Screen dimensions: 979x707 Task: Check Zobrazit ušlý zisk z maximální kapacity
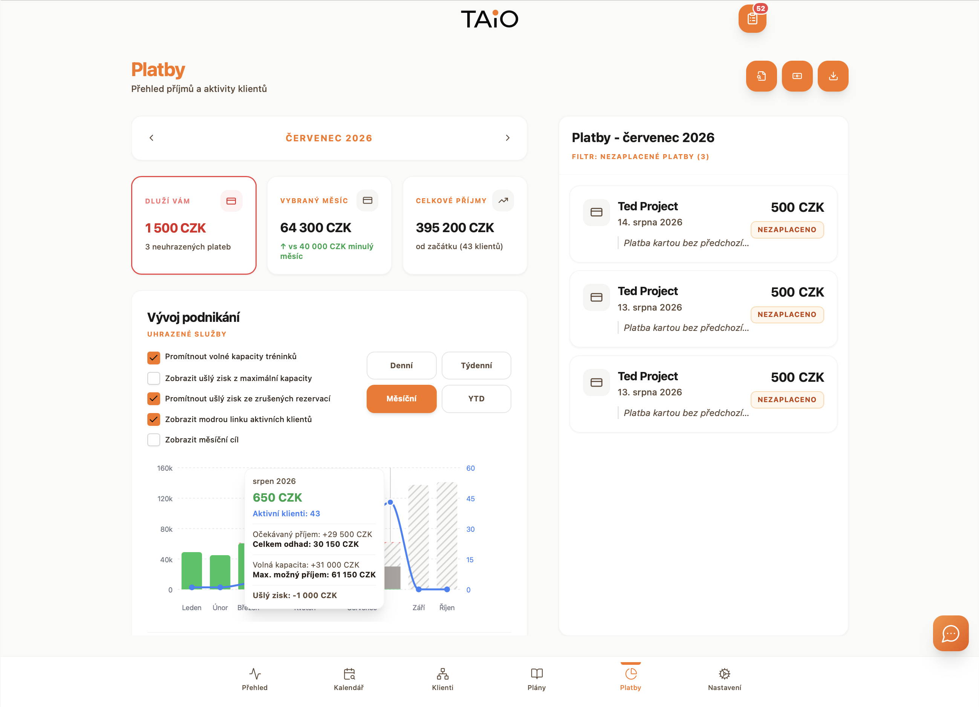click(x=154, y=378)
